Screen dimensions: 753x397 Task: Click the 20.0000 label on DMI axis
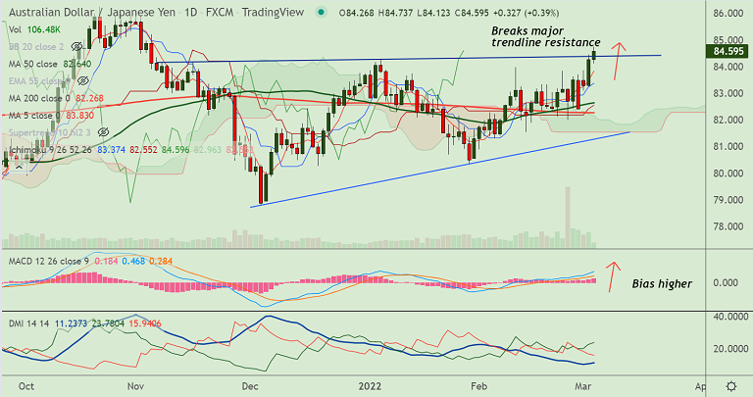[x=730, y=349]
